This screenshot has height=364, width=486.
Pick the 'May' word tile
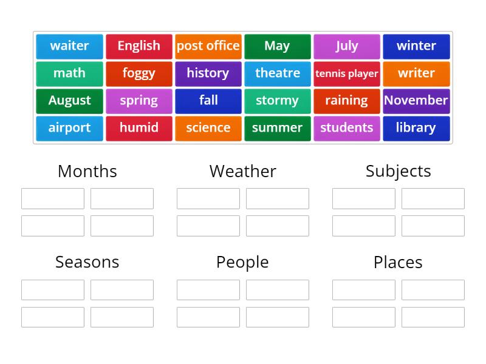[277, 46]
